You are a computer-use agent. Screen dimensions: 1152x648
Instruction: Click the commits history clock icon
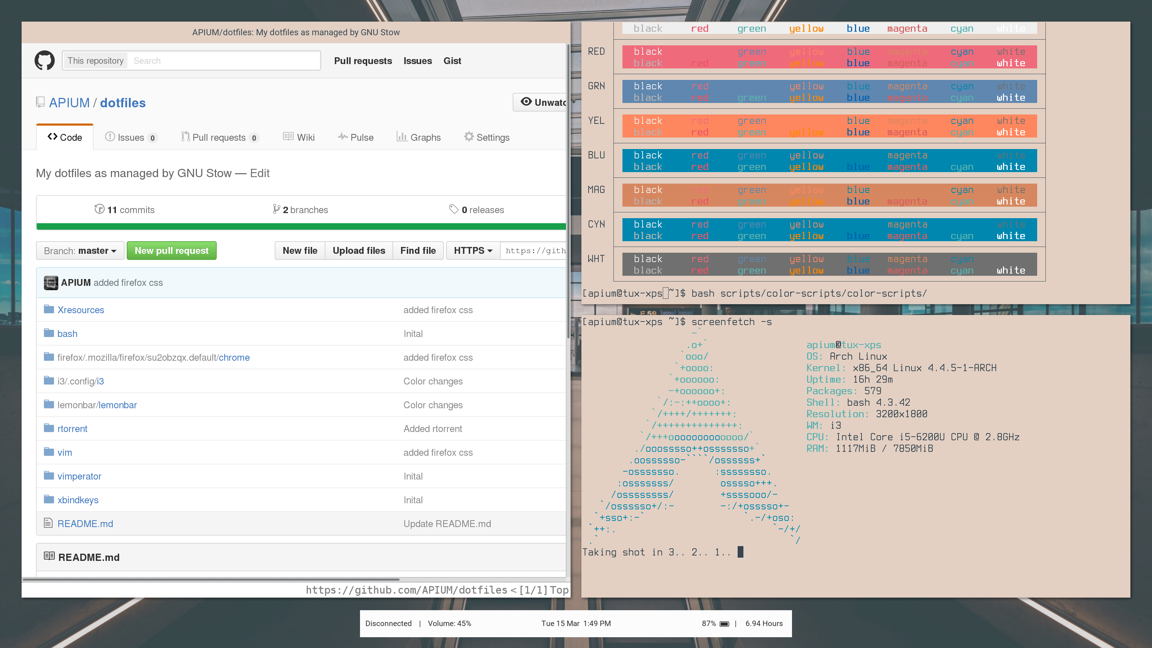pos(99,209)
